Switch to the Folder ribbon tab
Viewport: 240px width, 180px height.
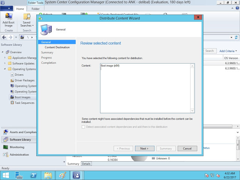(35, 9)
